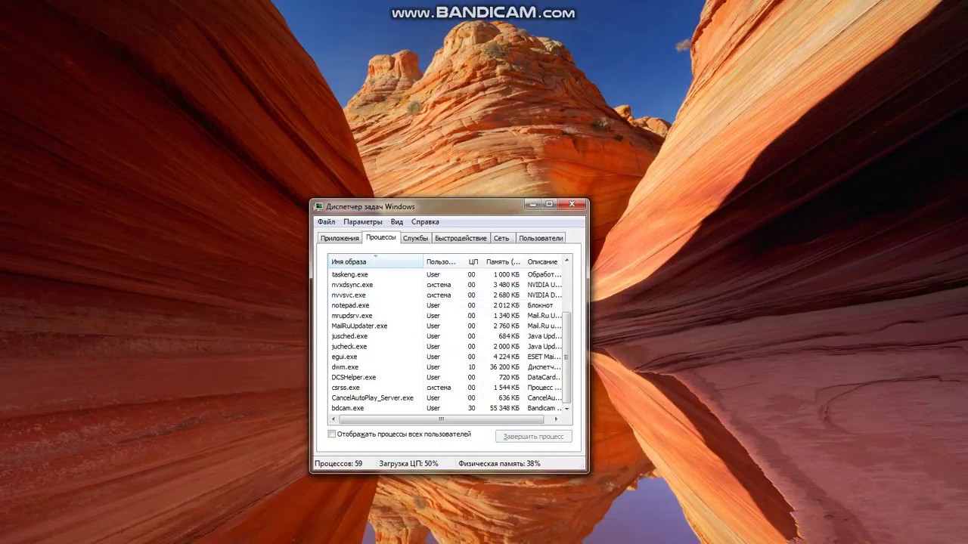Minimize the Task Manager window
The height and width of the screenshot is (544, 968).
[533, 204]
